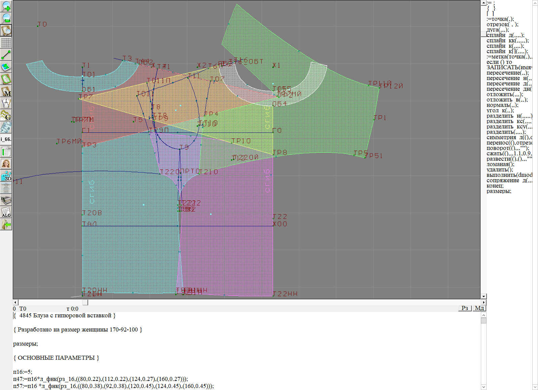Click the zoom out magnifier icon
Screen dimensions: 538x390
click(x=6, y=18)
